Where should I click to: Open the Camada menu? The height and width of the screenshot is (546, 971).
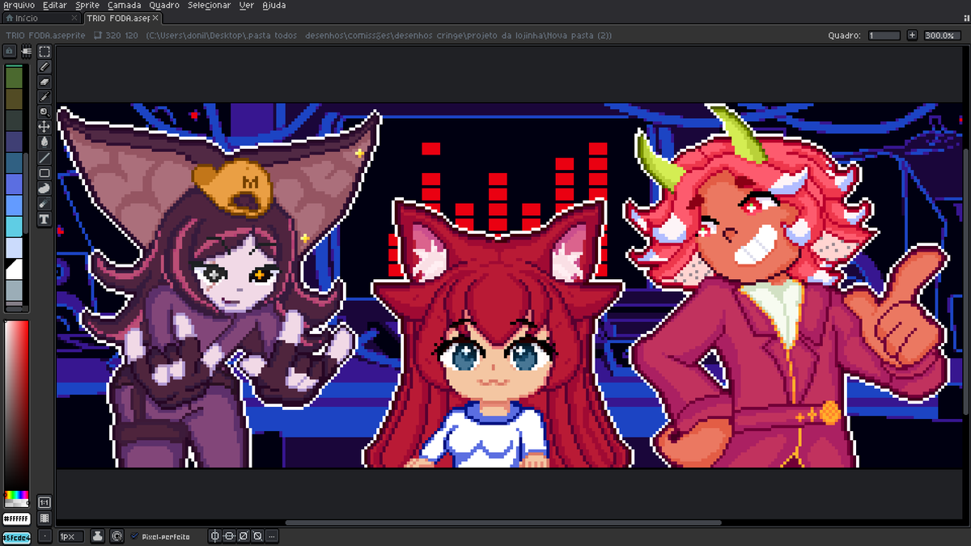pyautogui.click(x=124, y=5)
